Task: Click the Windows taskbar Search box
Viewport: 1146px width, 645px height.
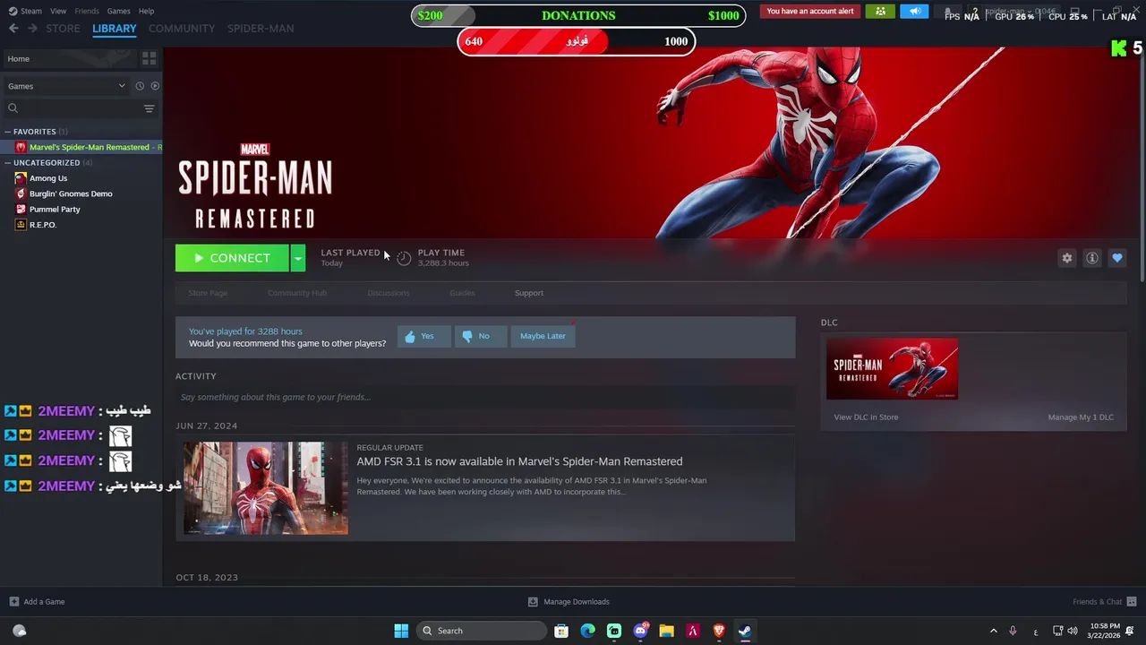Action: [x=482, y=631]
